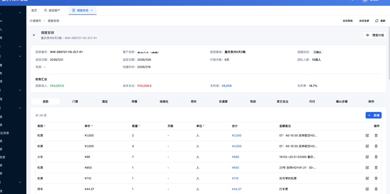Delete the 机票 row totaling ¥2,000
This screenshot has height=194, width=390.
pyautogui.click(x=376, y=136)
